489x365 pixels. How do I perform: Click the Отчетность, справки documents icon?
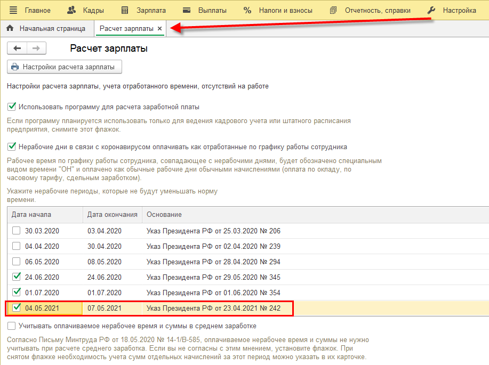(334, 10)
